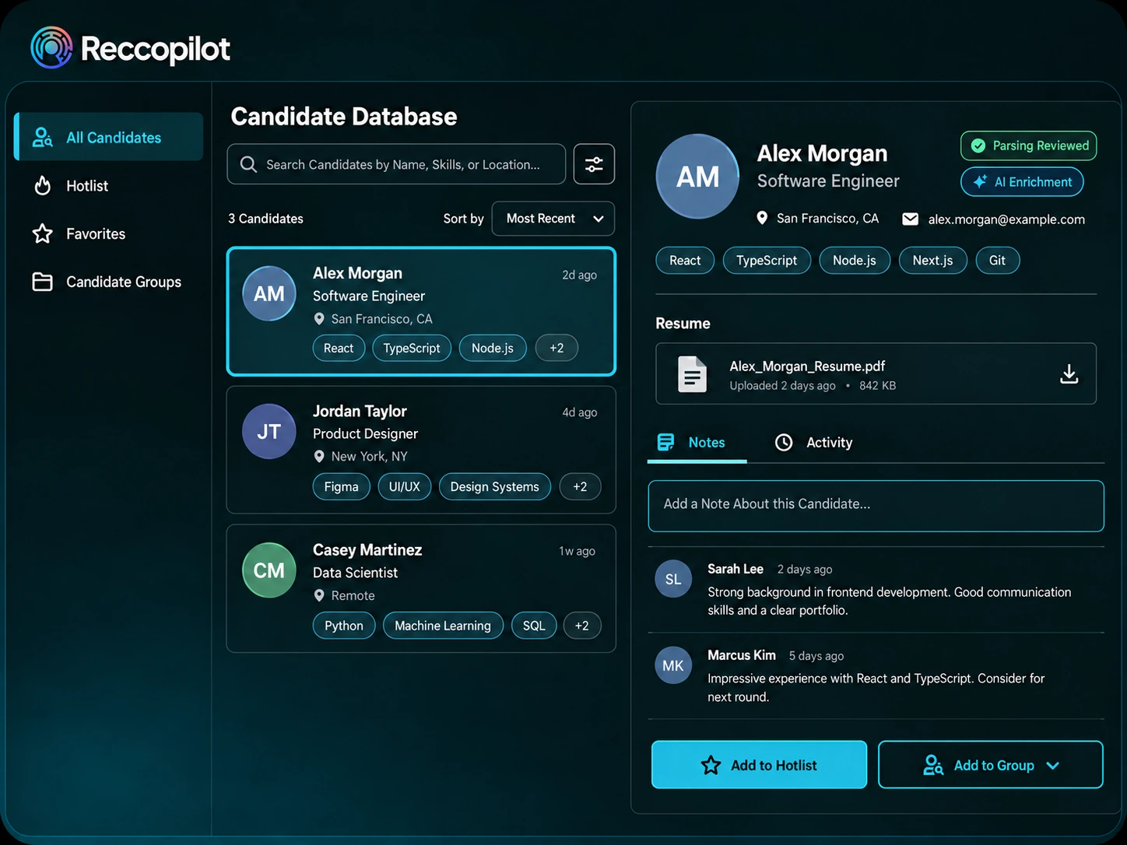Click the Python tag on Casey Martinez card
This screenshot has height=845, width=1127.
pyautogui.click(x=343, y=626)
